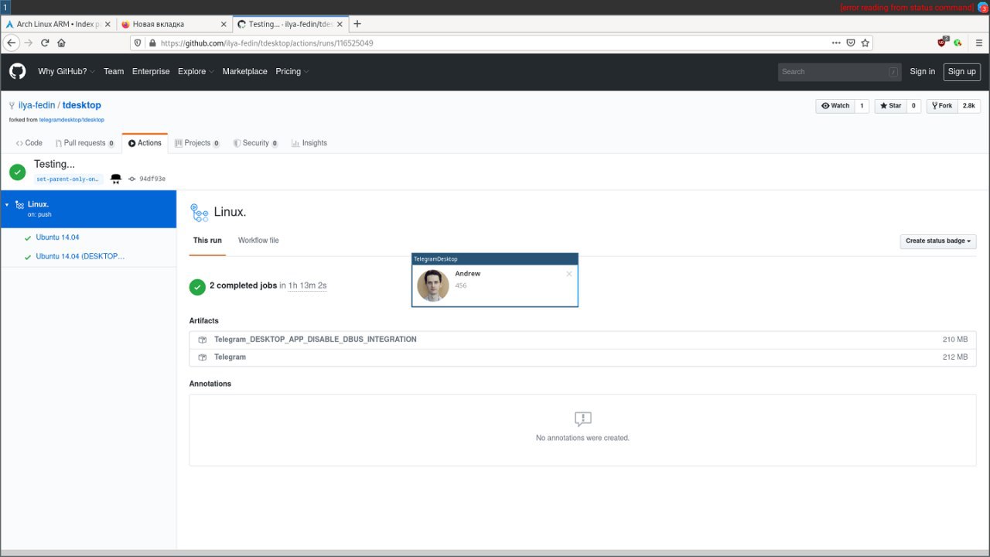This screenshot has width=990, height=557.
Task: Focus the GitHub search box
Action: (840, 72)
